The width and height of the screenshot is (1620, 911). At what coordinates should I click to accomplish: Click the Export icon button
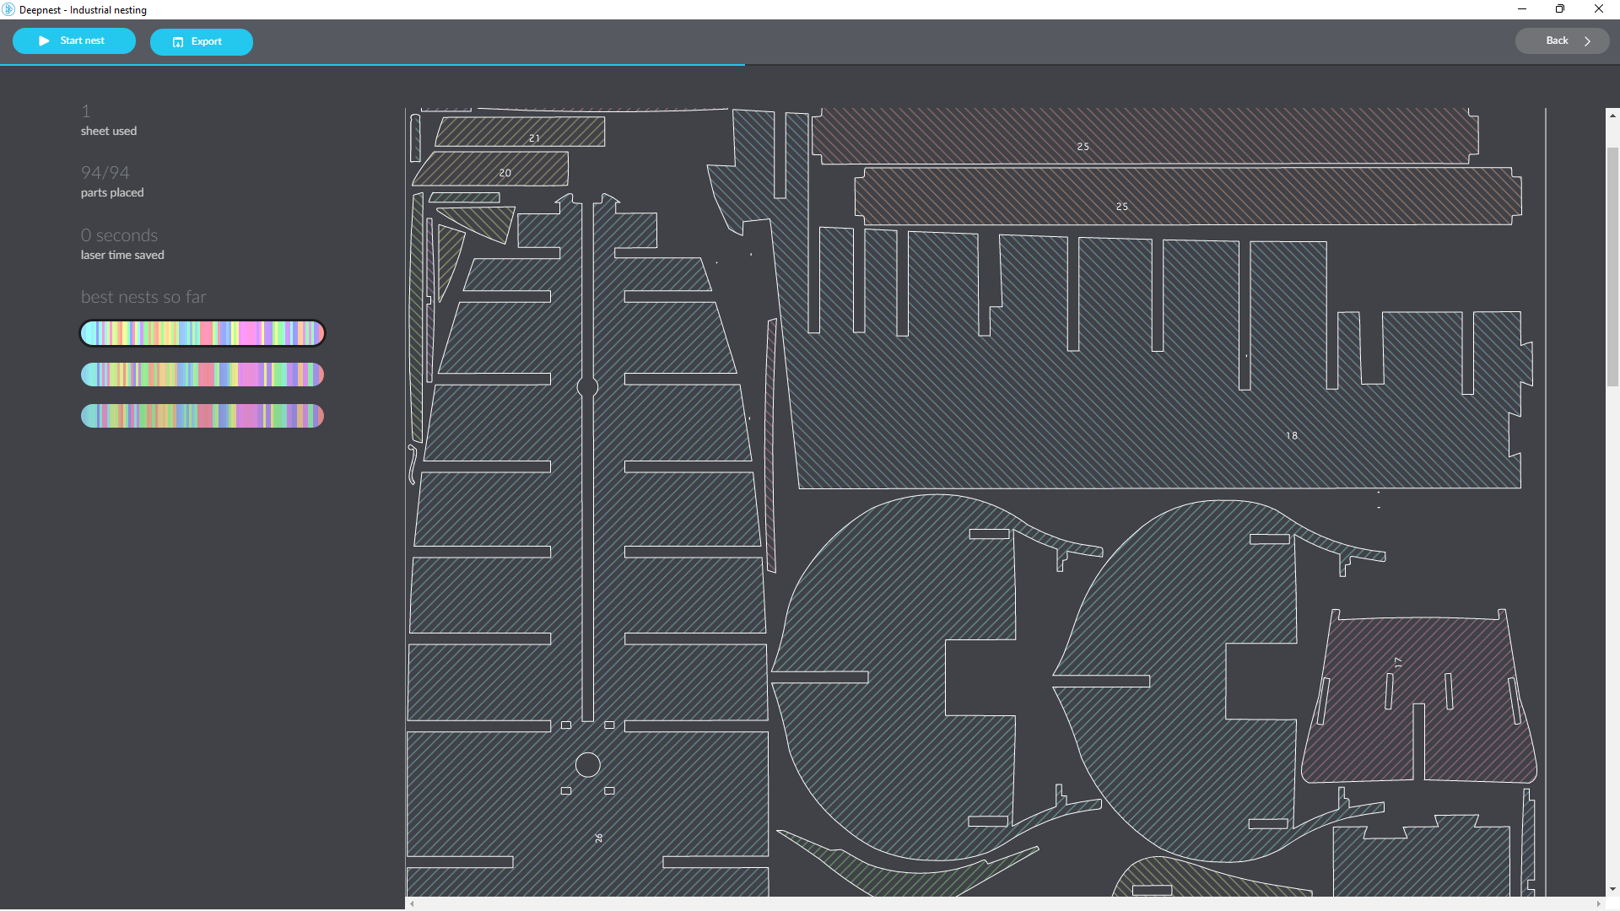coord(201,42)
